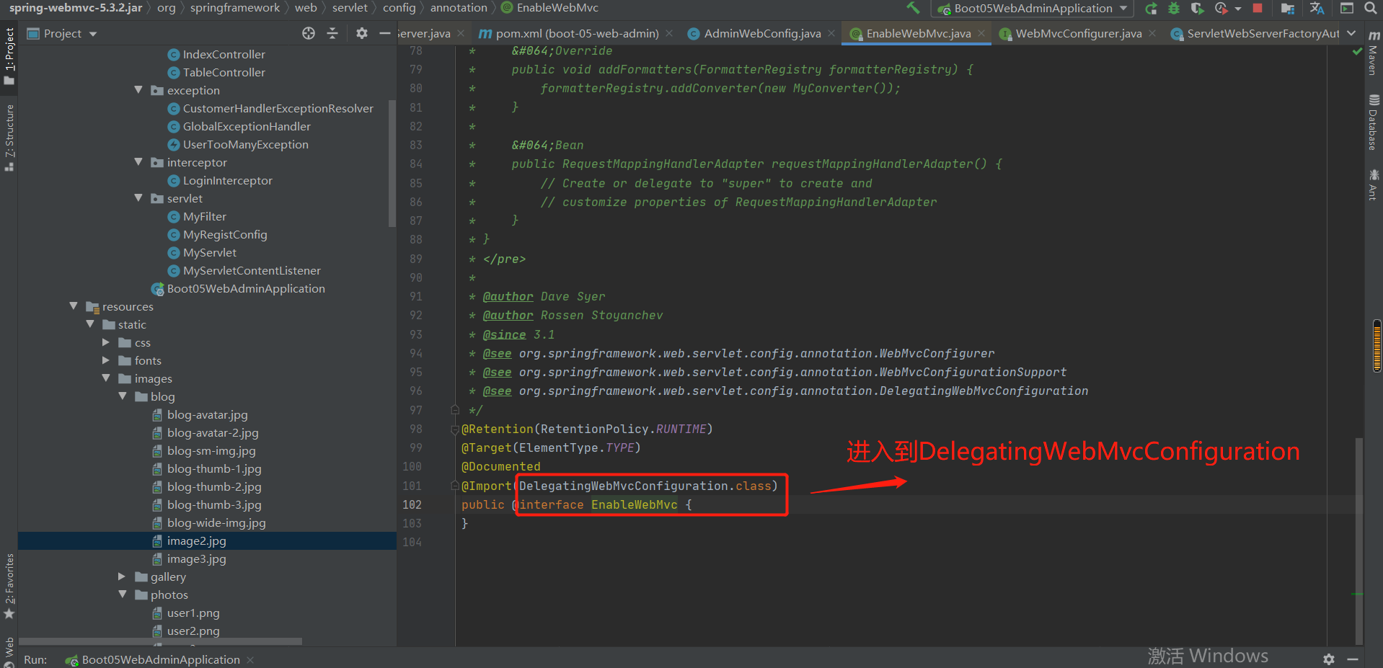
Task: Click the Translate icon in the toolbar
Action: [1317, 8]
